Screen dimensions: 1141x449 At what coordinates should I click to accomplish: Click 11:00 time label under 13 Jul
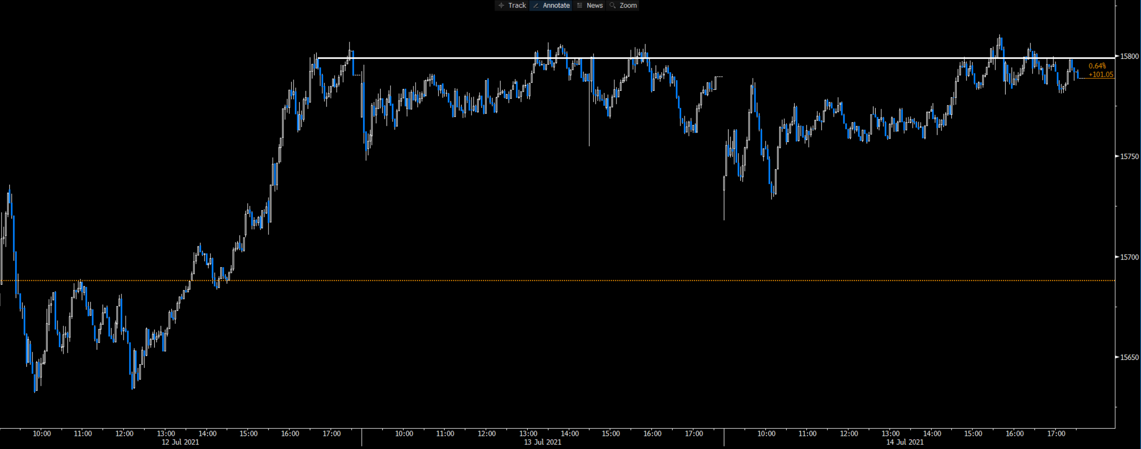click(445, 433)
